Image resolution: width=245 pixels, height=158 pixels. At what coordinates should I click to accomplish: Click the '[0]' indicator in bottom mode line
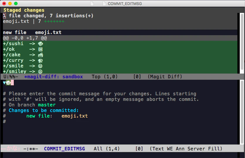pyautogui.click(x=139, y=149)
